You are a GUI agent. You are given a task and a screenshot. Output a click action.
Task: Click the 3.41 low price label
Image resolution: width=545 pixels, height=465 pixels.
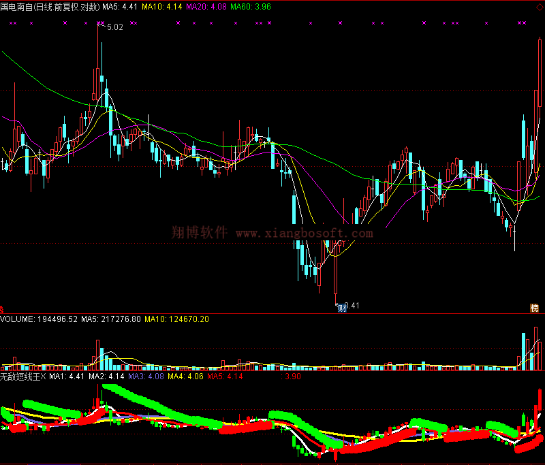[x=352, y=306]
